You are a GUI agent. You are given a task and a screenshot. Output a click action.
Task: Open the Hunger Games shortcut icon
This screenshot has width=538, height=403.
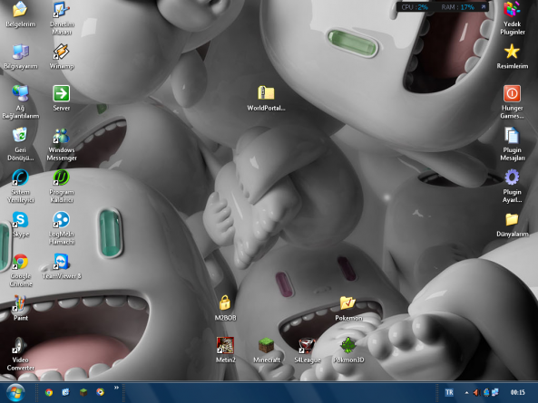click(512, 102)
